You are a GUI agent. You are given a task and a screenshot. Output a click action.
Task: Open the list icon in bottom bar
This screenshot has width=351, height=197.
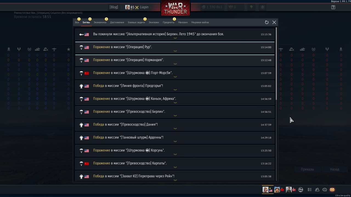(x=310, y=190)
